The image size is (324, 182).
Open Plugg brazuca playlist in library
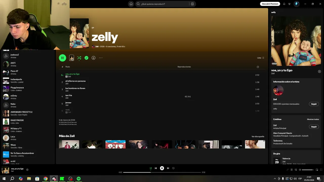(28, 89)
